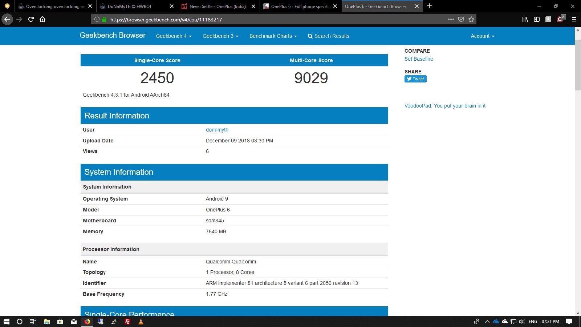Click the 'sdm845' motherboard value
Viewport: 581px width, 327px height.
(x=215, y=221)
